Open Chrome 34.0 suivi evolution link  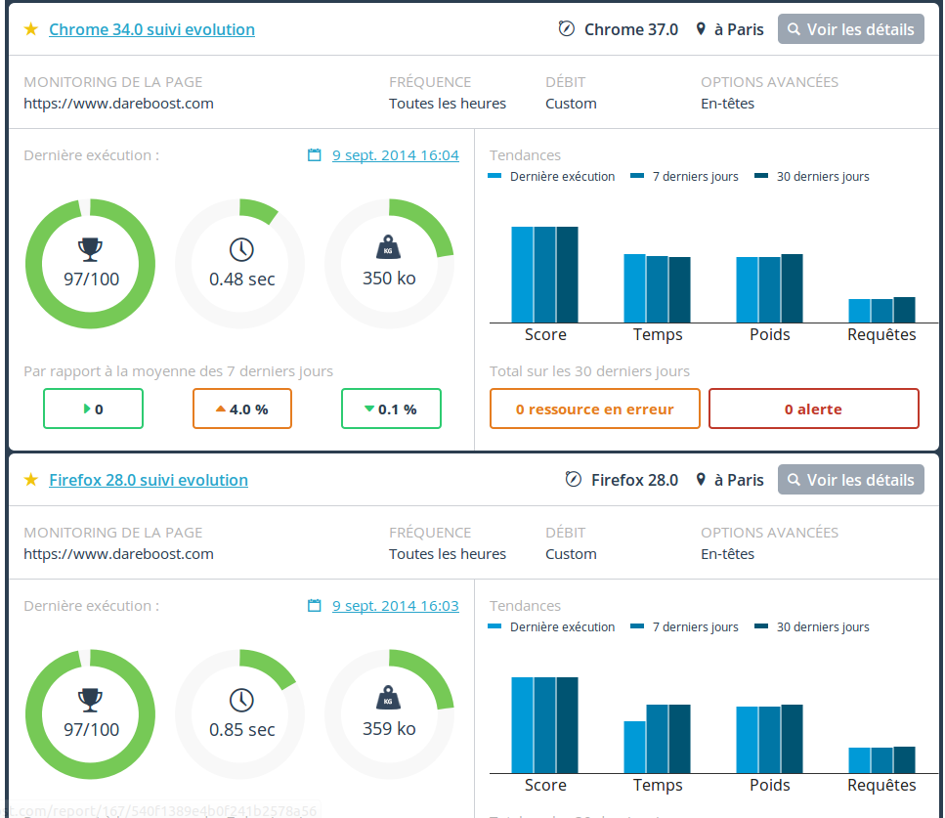[151, 29]
